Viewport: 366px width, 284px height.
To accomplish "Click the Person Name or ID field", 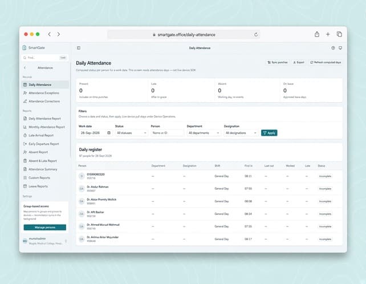I will 167,133.
